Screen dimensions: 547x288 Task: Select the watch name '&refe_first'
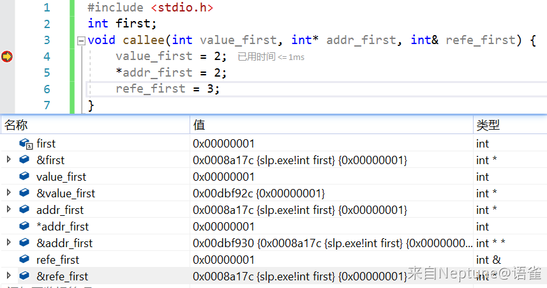point(62,277)
